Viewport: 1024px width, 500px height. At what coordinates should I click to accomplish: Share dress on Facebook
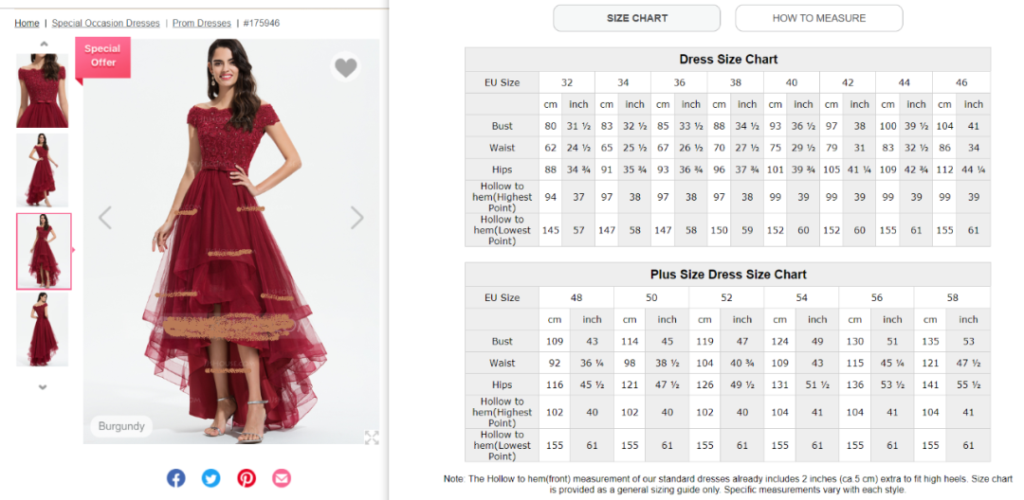click(176, 478)
